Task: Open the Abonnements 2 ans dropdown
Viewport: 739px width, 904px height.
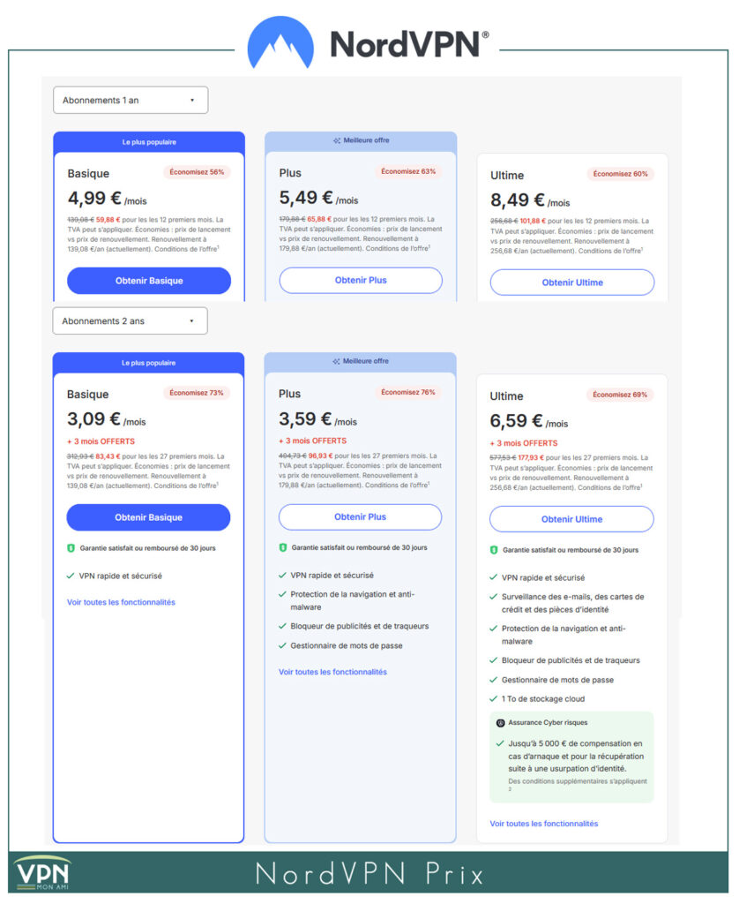Action: point(130,320)
